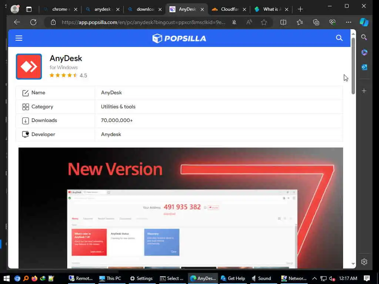Click the Category row label
Image resolution: width=379 pixels, height=284 pixels.
(42, 107)
